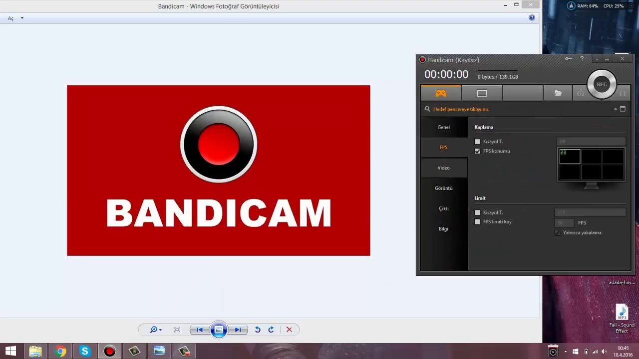This screenshot has height=359, width=639.
Task: Select top-left FPS position cell
Action: [x=570, y=157]
